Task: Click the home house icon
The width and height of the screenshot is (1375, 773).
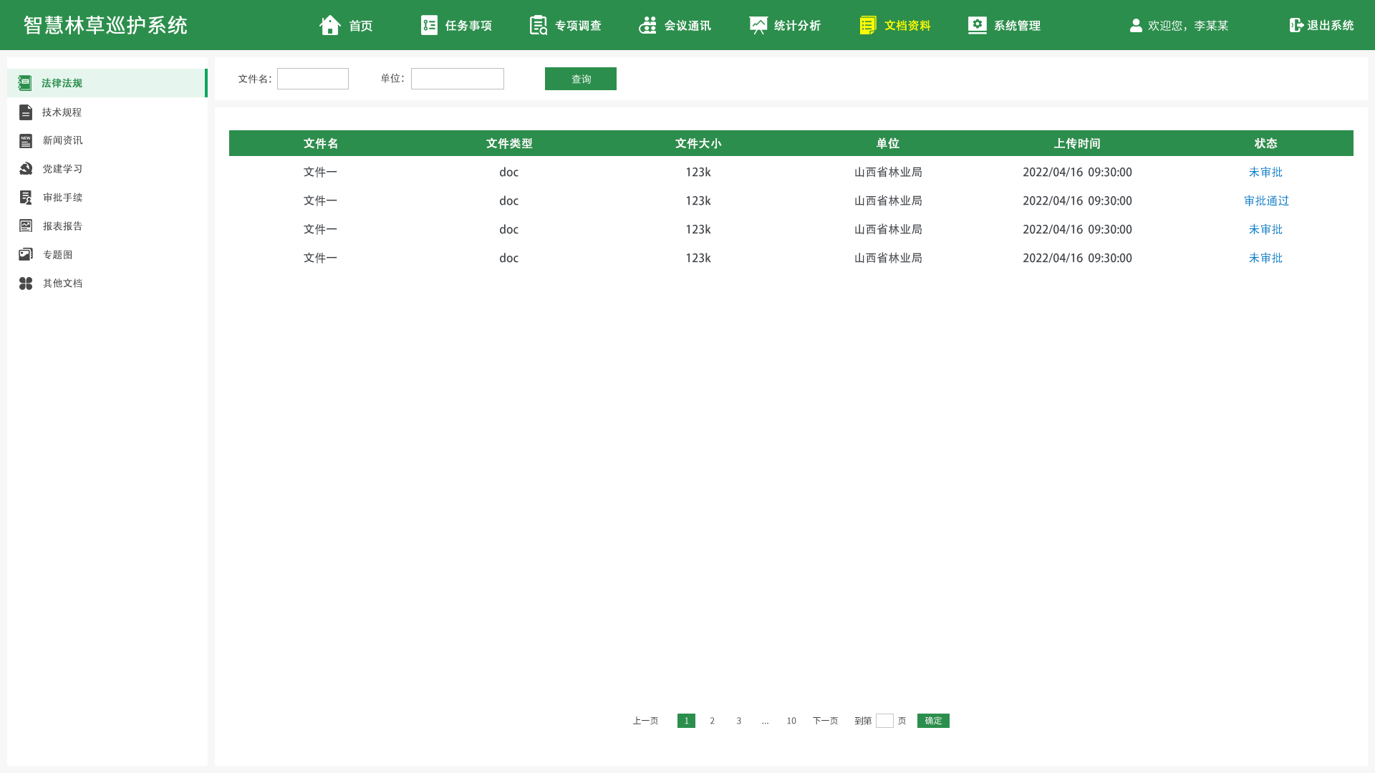Action: pyautogui.click(x=329, y=25)
